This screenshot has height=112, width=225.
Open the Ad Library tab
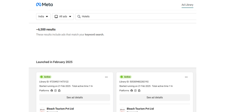tap(187, 5)
